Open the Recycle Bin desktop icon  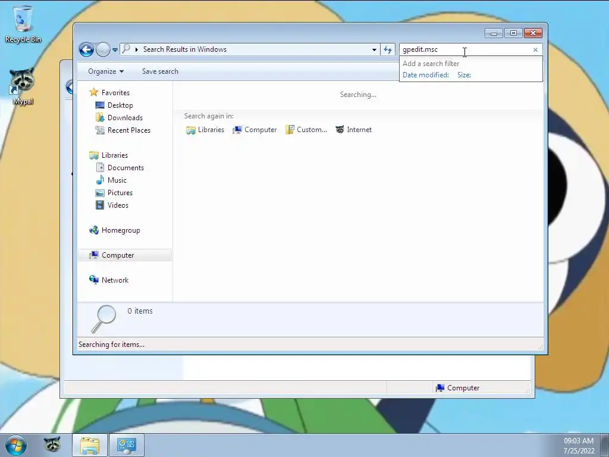pos(23,24)
